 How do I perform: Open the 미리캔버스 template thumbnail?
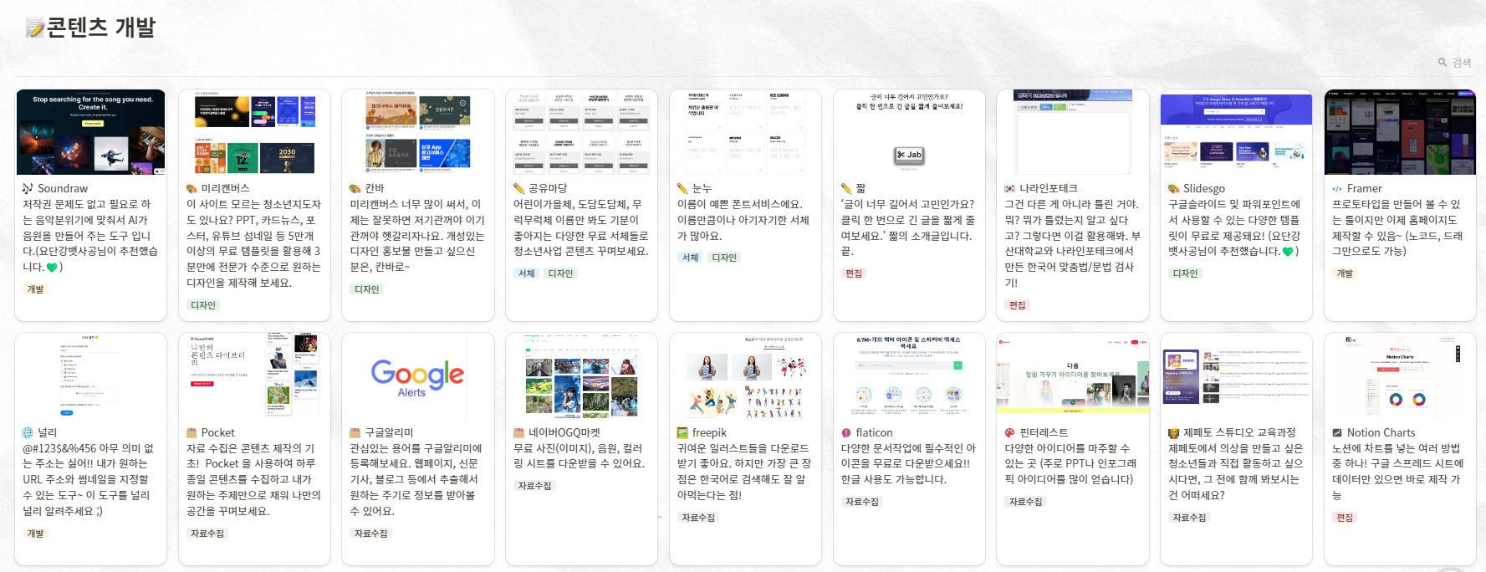pos(254,132)
